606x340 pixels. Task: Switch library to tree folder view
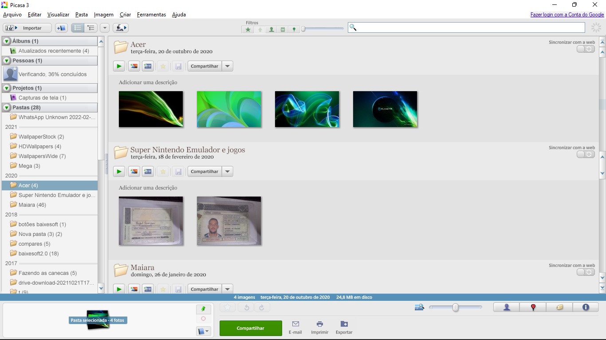click(x=91, y=28)
